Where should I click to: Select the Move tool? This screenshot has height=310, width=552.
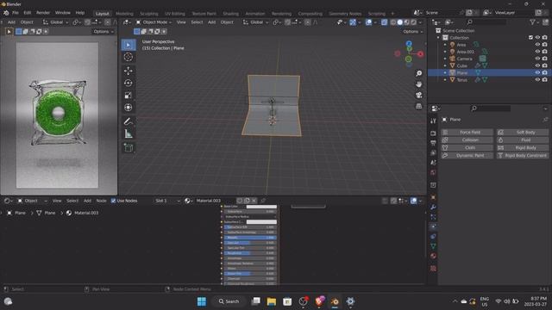click(129, 71)
